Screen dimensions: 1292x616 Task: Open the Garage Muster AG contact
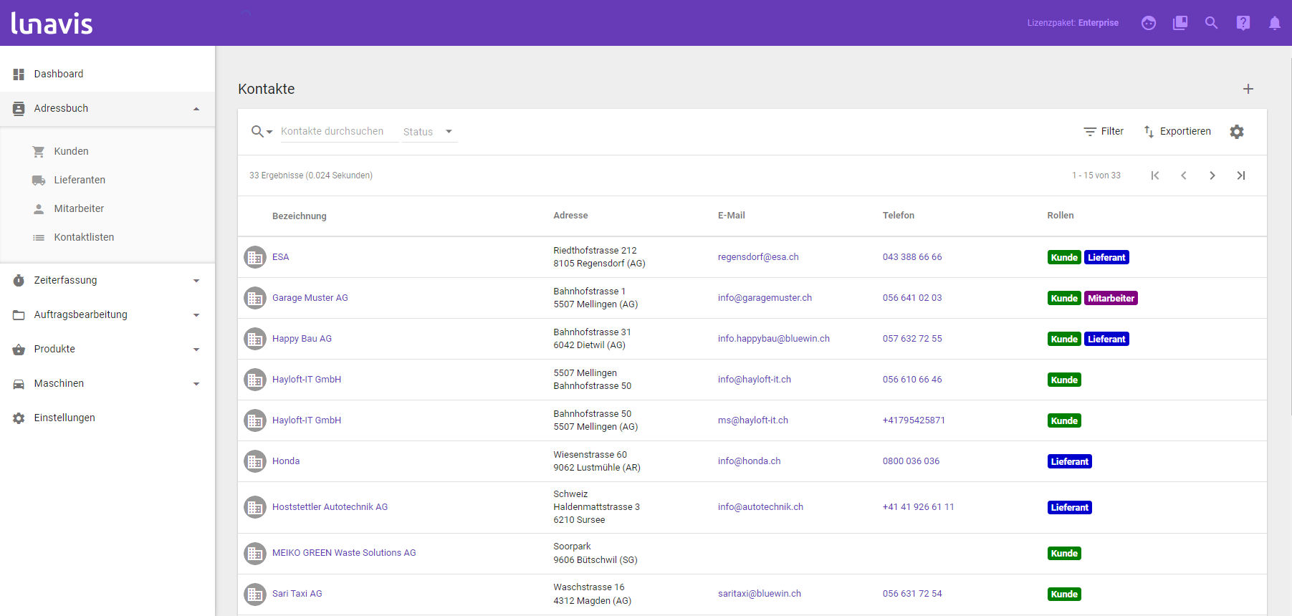click(310, 298)
